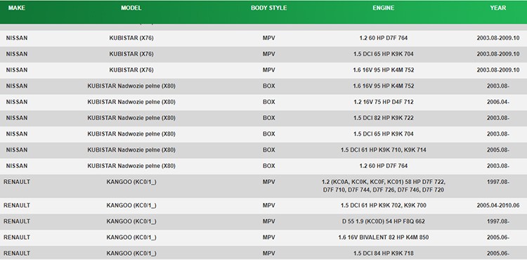Click RENAULT in the K9K 702 row
Viewport: 527px width, 260px height.
pyautogui.click(x=17, y=205)
